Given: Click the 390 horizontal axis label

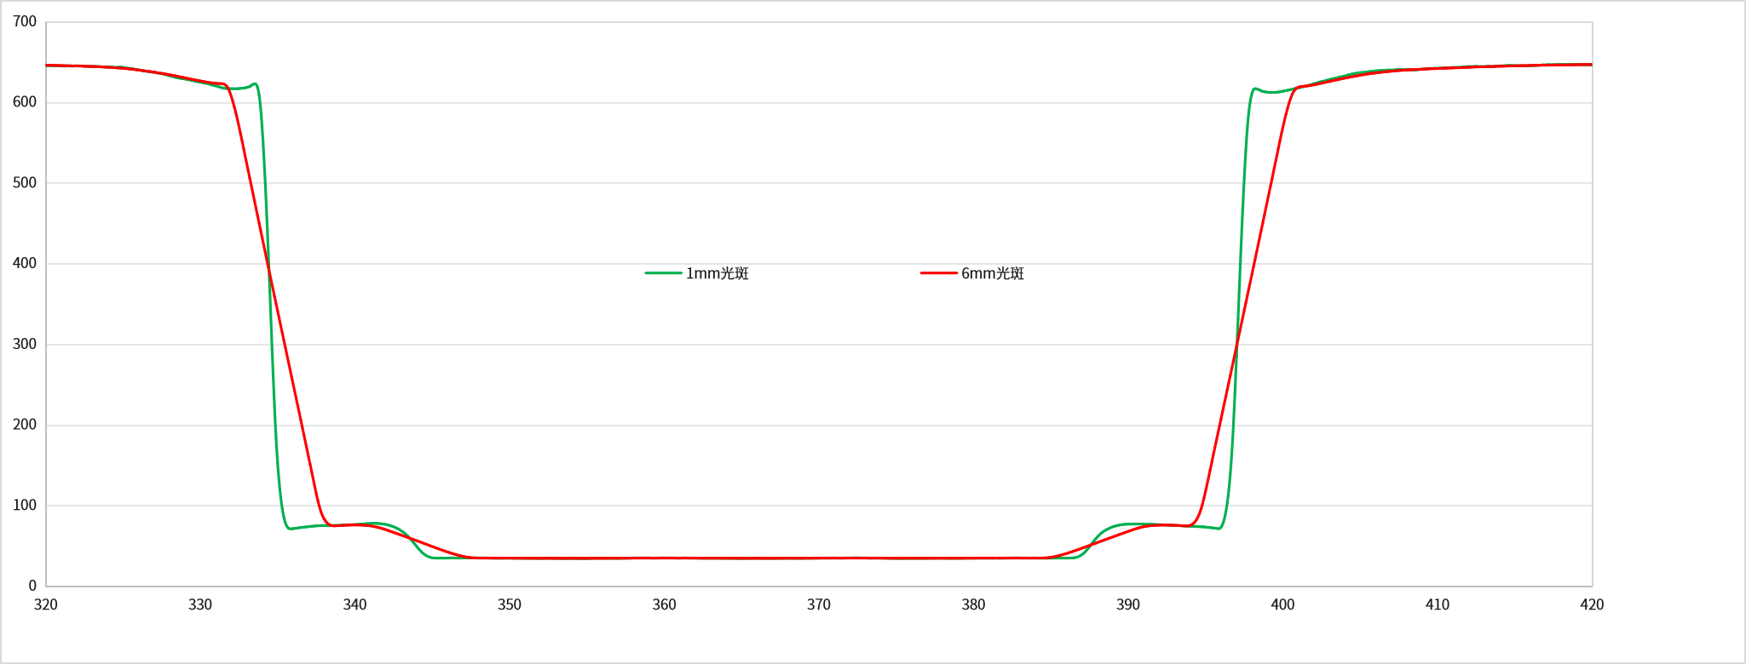Looking at the screenshot, I should click(1128, 604).
